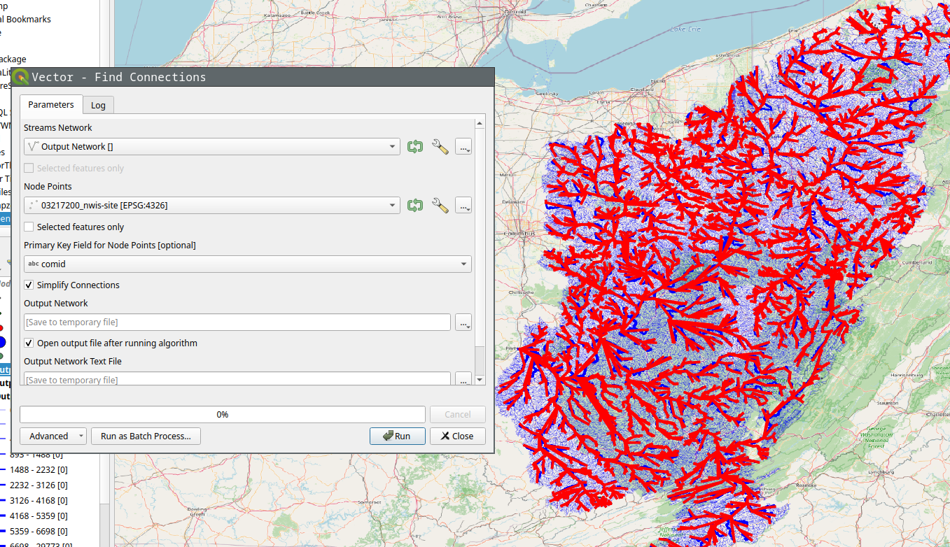
Task: Open the Node Points layer dropdown
Action: [211, 206]
